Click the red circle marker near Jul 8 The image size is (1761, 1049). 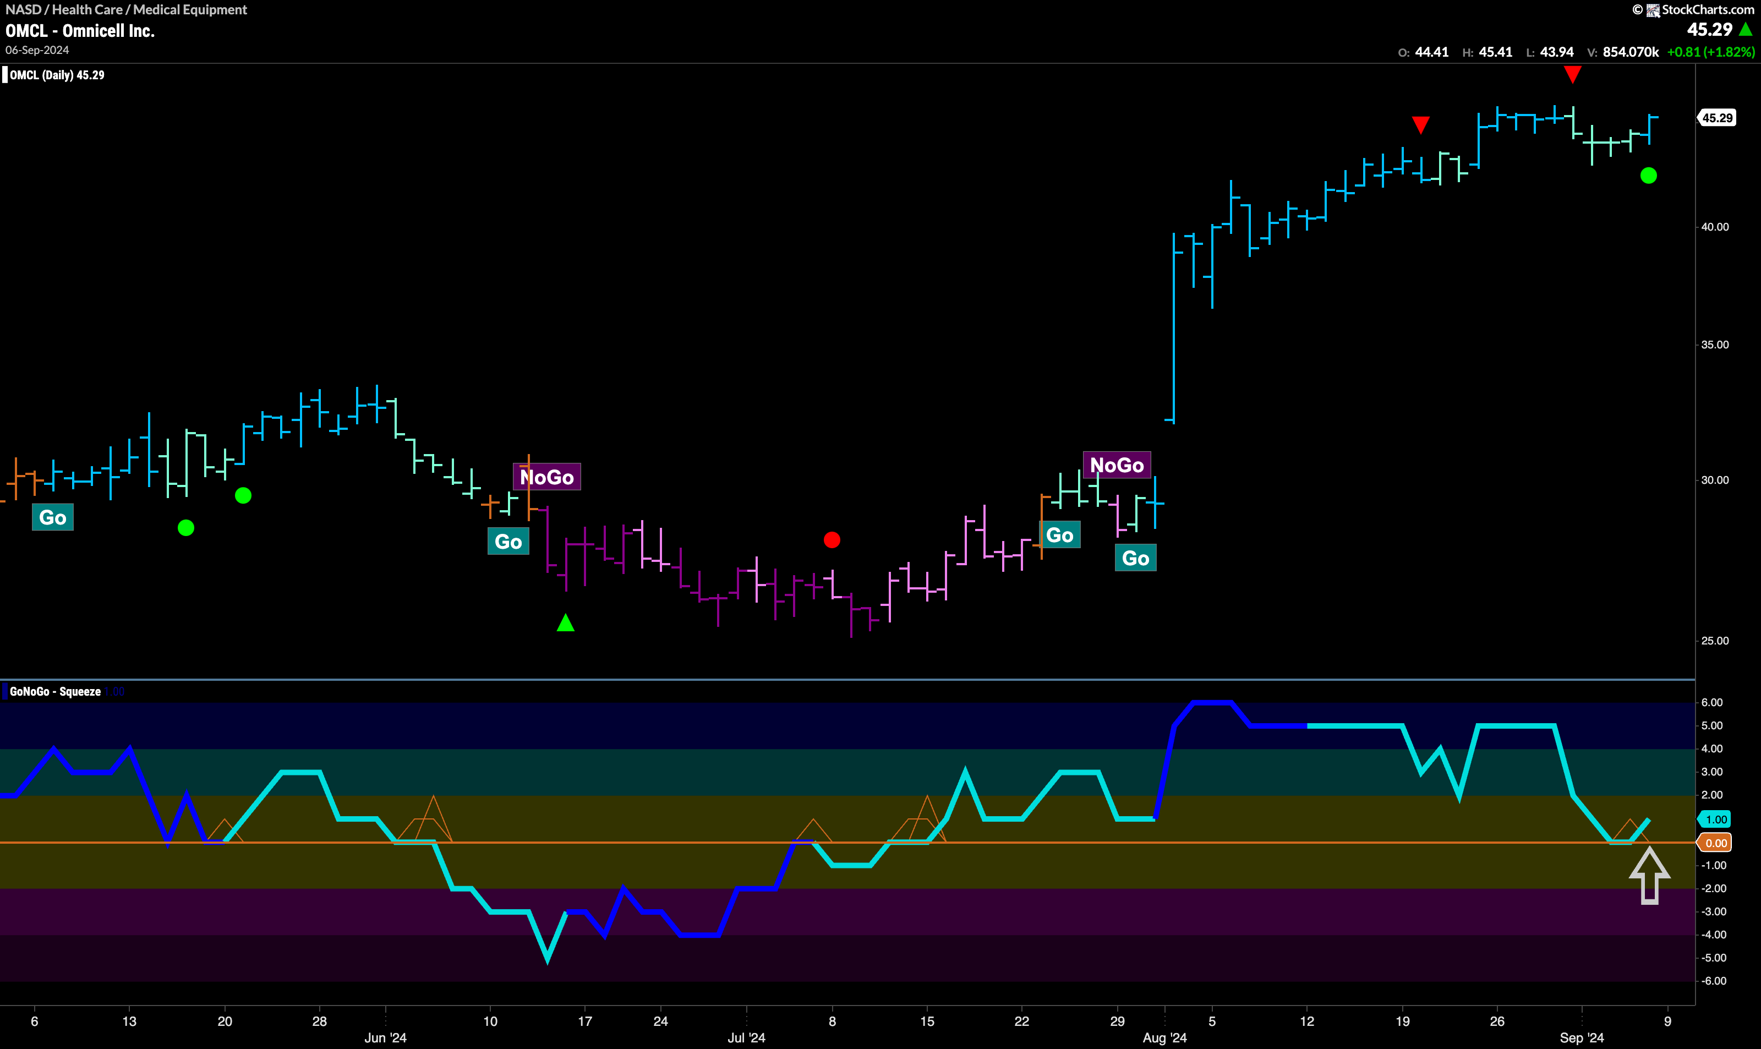(x=832, y=540)
